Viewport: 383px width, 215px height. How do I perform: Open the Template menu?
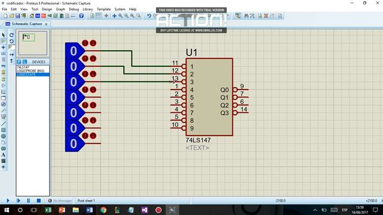tap(104, 10)
